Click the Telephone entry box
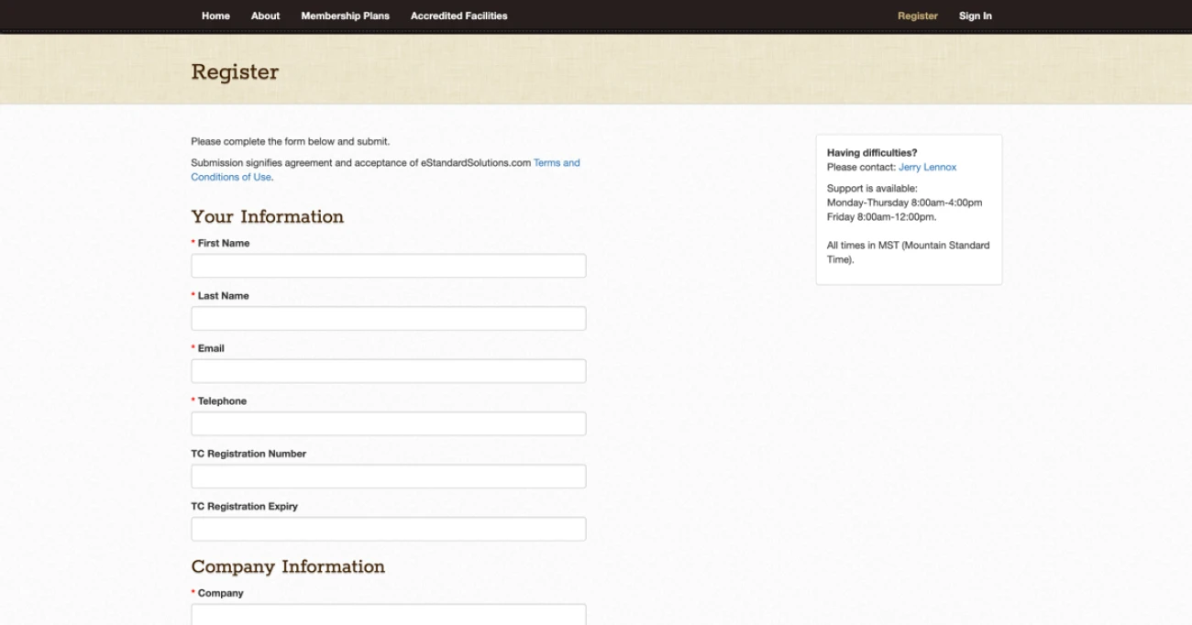 pyautogui.click(x=388, y=422)
